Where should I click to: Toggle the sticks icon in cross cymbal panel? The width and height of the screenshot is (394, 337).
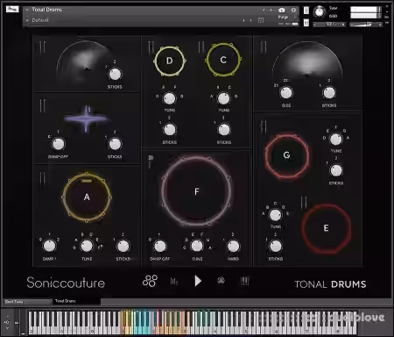coord(43,105)
